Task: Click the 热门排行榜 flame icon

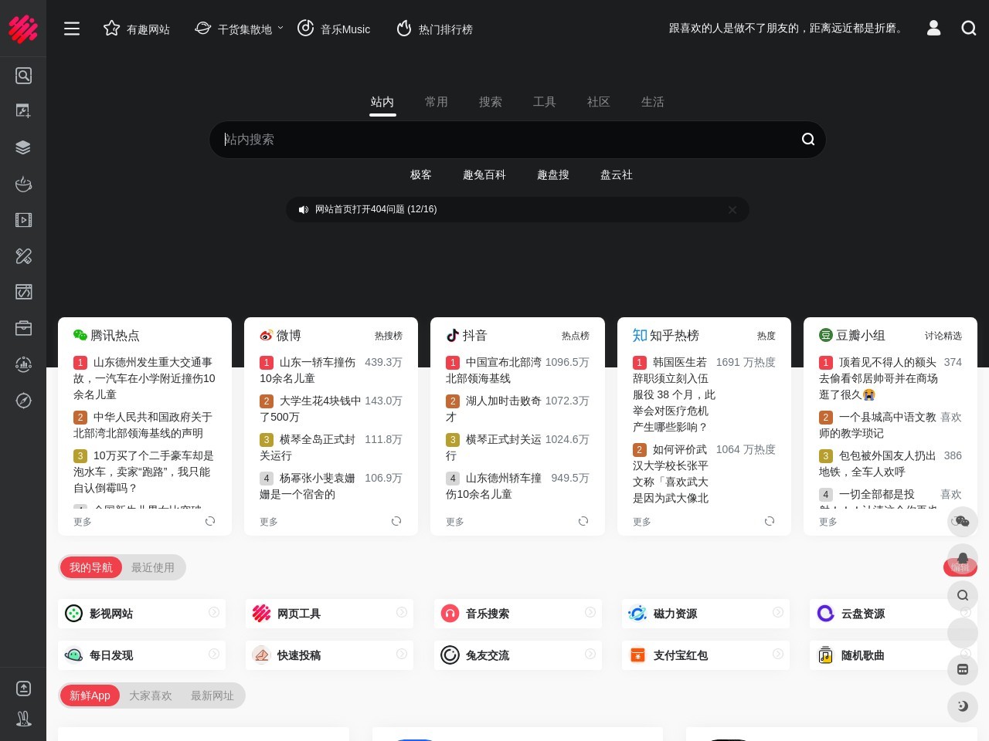Action: point(404,28)
